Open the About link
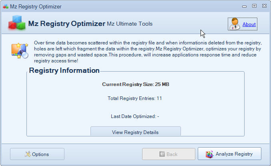 249,24
